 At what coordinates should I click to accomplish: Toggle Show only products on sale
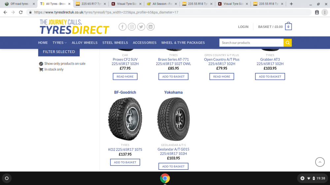pyautogui.click(x=62, y=63)
